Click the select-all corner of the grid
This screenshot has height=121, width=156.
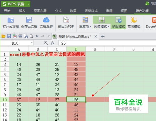pos(5,49)
